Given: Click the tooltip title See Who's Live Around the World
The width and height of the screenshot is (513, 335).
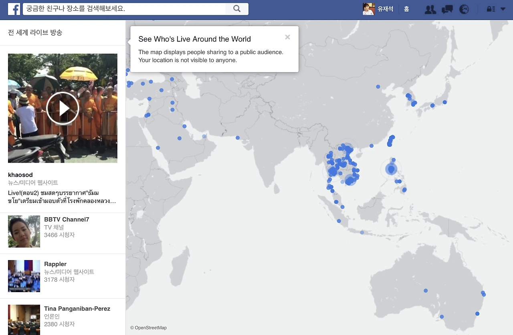Looking at the screenshot, I should point(194,39).
